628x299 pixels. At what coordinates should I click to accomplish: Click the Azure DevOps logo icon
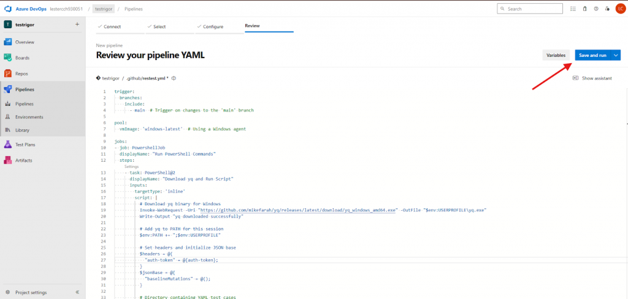(x=7, y=9)
